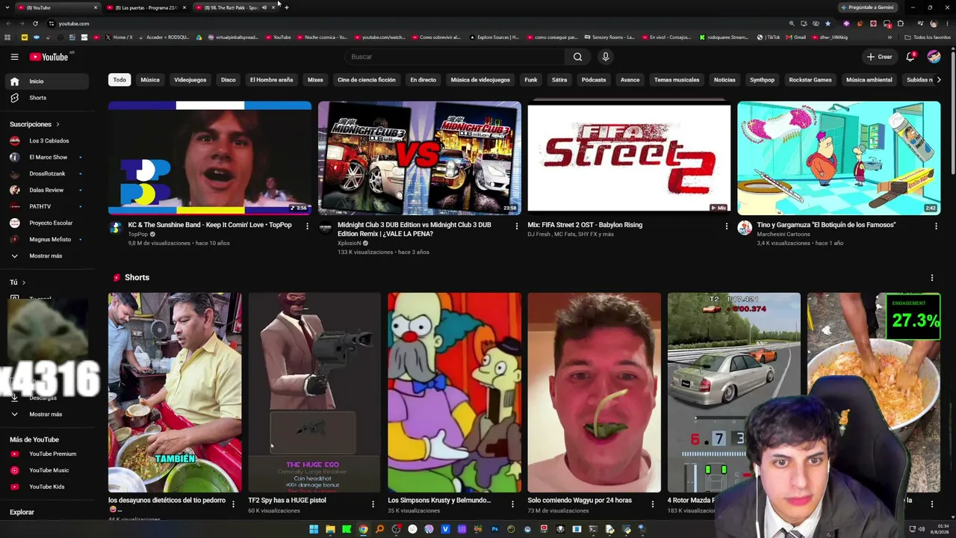Show more category chips with the right arrow

tap(939, 80)
